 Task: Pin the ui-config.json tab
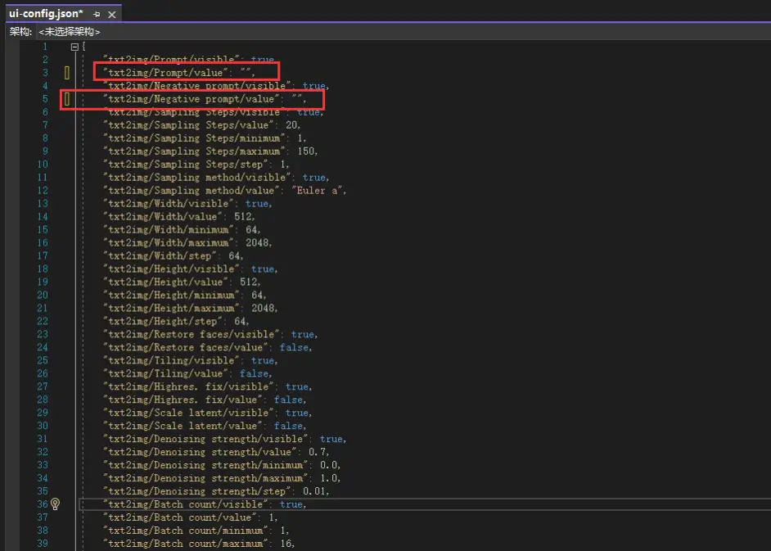point(97,14)
